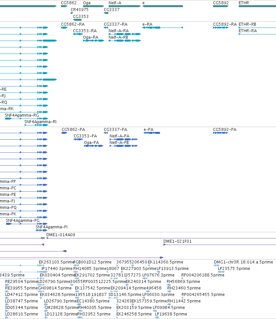Select the Nelf-A-RB transcript label
Image resolution: width=276 pixels, height=319 pixels.
[118, 37]
